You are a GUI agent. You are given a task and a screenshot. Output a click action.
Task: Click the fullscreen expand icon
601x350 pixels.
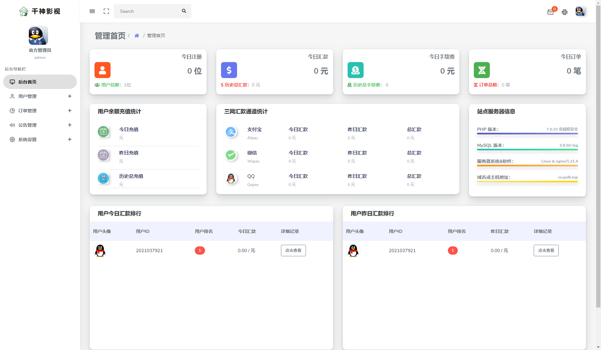click(106, 11)
